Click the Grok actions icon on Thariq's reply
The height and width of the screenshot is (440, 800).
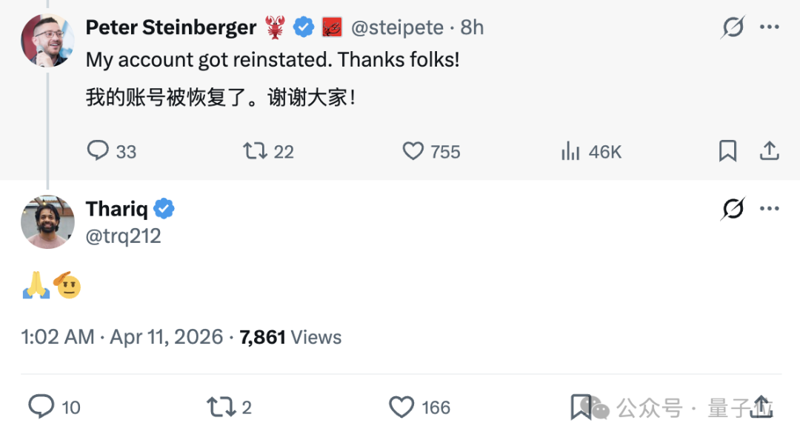(733, 210)
